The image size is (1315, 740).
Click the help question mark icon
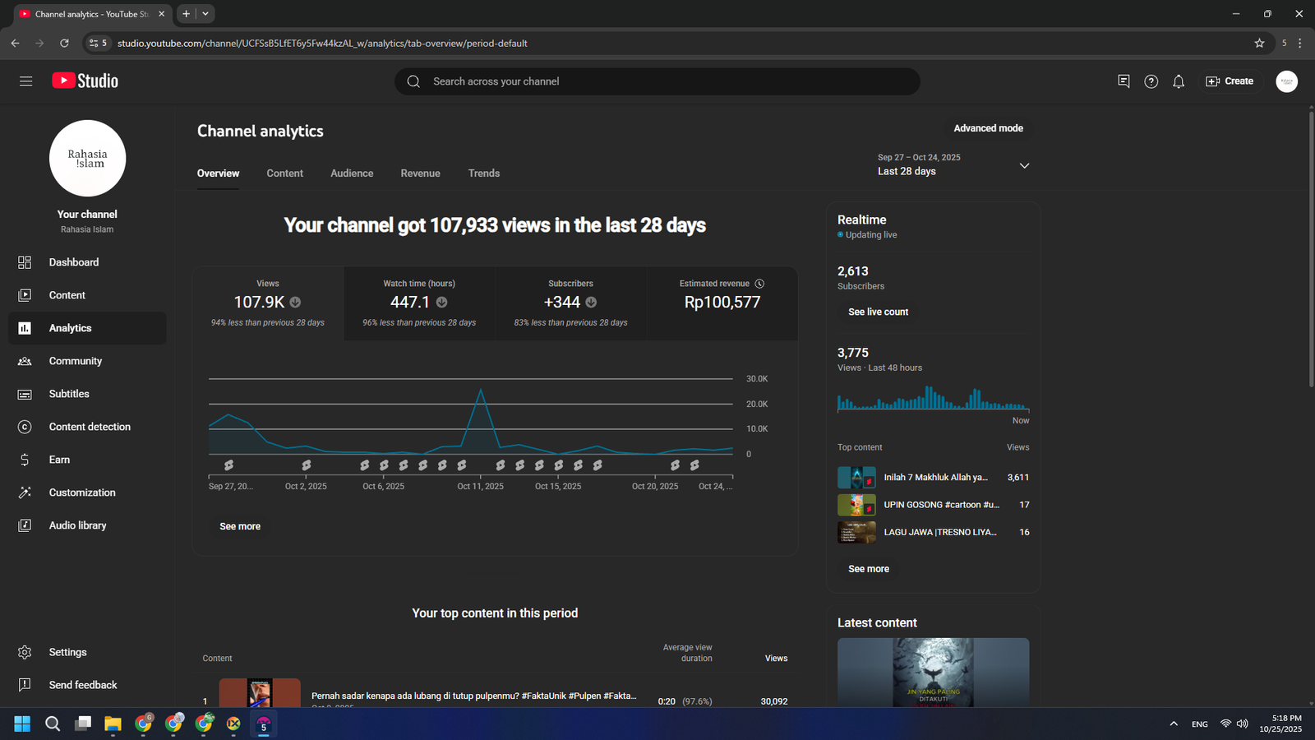(1151, 81)
